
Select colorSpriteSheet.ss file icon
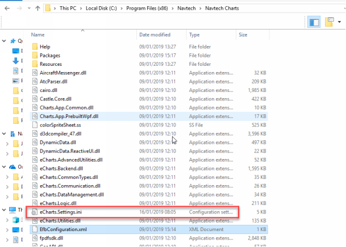pos(35,125)
